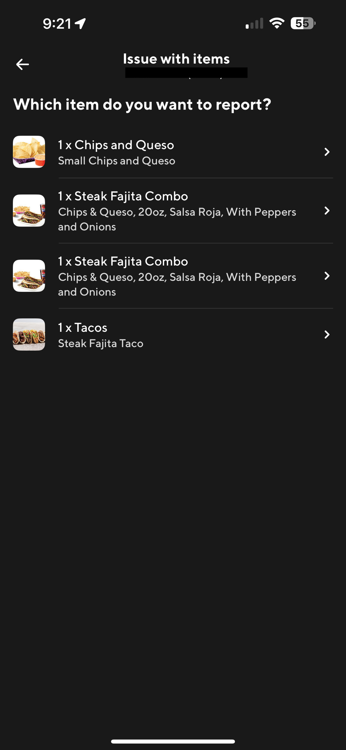
Task: Open the second Steak Fajita Combo chevron
Action: [327, 276]
